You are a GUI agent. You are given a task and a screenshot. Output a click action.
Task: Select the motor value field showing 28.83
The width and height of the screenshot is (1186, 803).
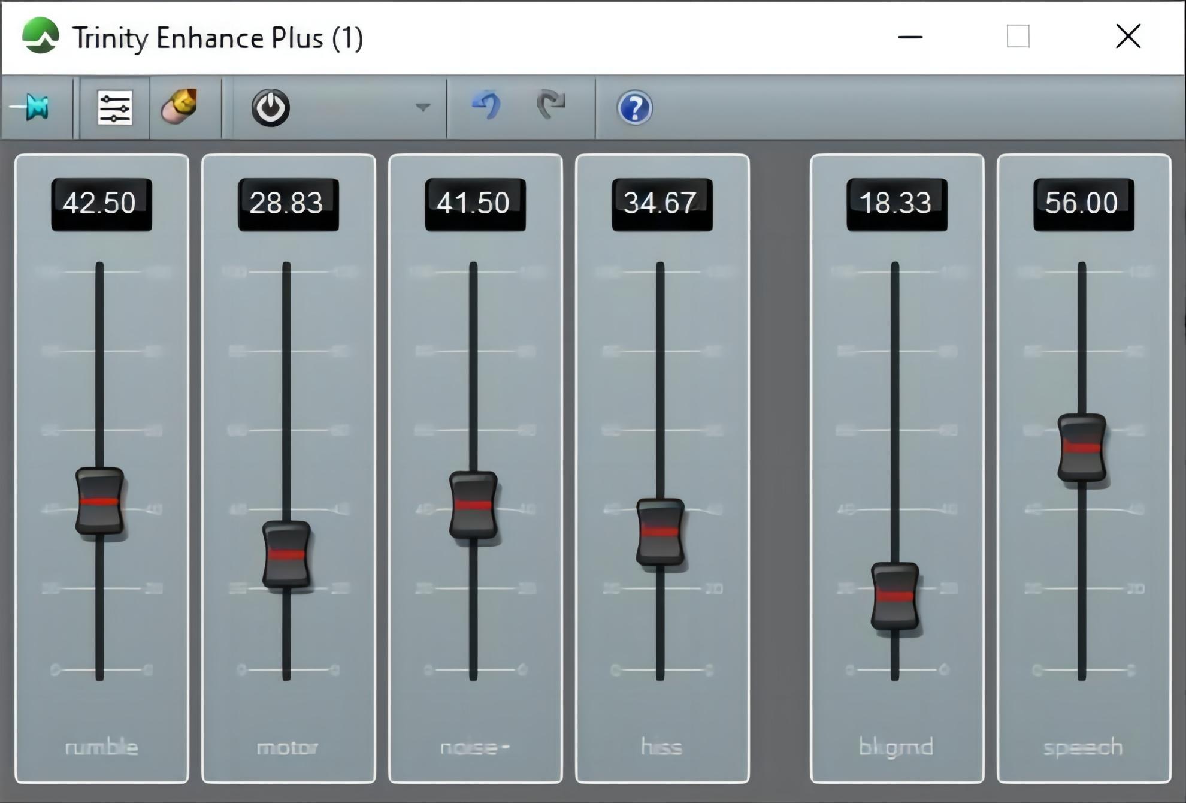(x=288, y=204)
